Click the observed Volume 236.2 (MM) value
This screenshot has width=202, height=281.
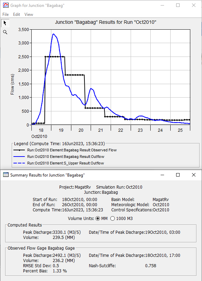click(64, 261)
